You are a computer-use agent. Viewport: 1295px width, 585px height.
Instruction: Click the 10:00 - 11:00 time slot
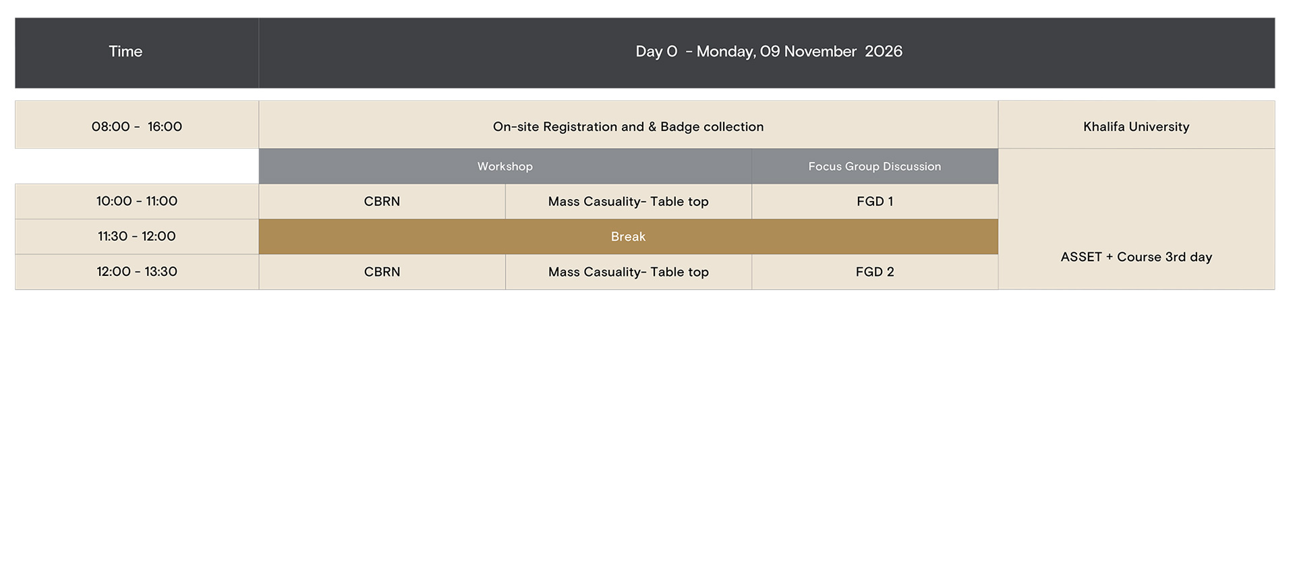(x=137, y=202)
